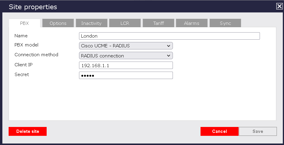Open the Sync tab
The width and height of the screenshot is (284, 145).
(x=225, y=23)
